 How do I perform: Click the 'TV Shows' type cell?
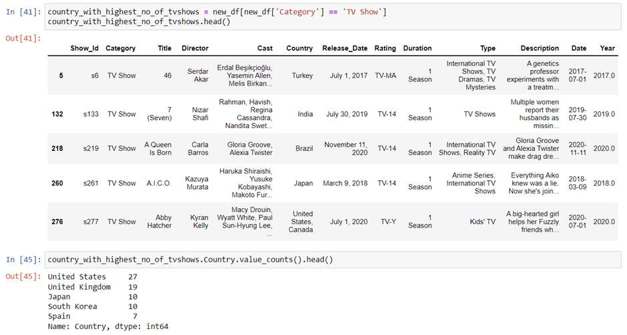coord(480,114)
